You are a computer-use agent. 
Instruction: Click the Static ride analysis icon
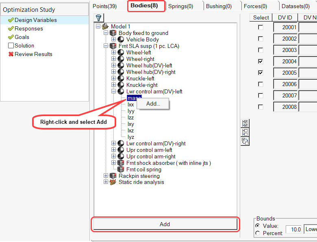point(113,182)
